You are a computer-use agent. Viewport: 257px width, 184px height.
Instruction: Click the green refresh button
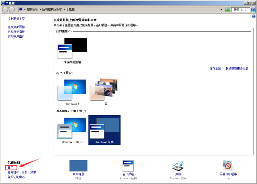click(227, 10)
